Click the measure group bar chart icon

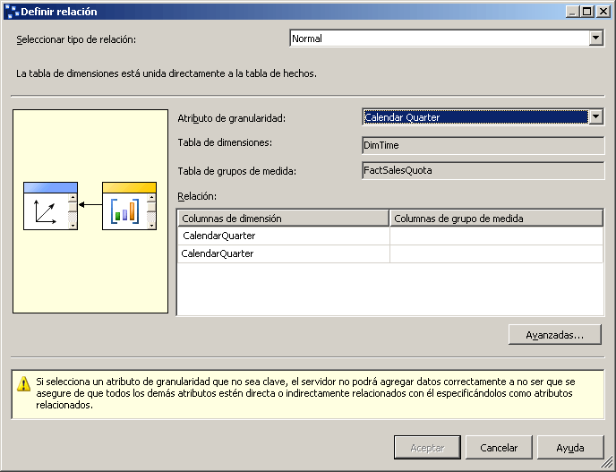coord(129,206)
